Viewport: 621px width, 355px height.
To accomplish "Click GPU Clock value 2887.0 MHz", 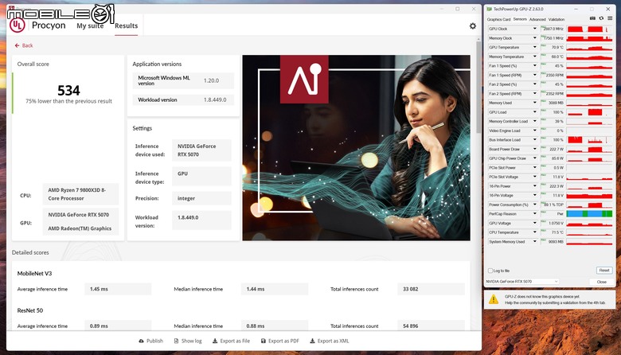I will [553, 29].
